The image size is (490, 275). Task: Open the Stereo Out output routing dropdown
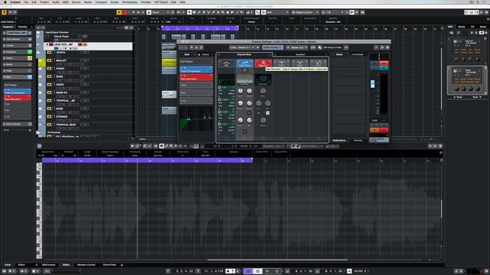click(x=297, y=47)
